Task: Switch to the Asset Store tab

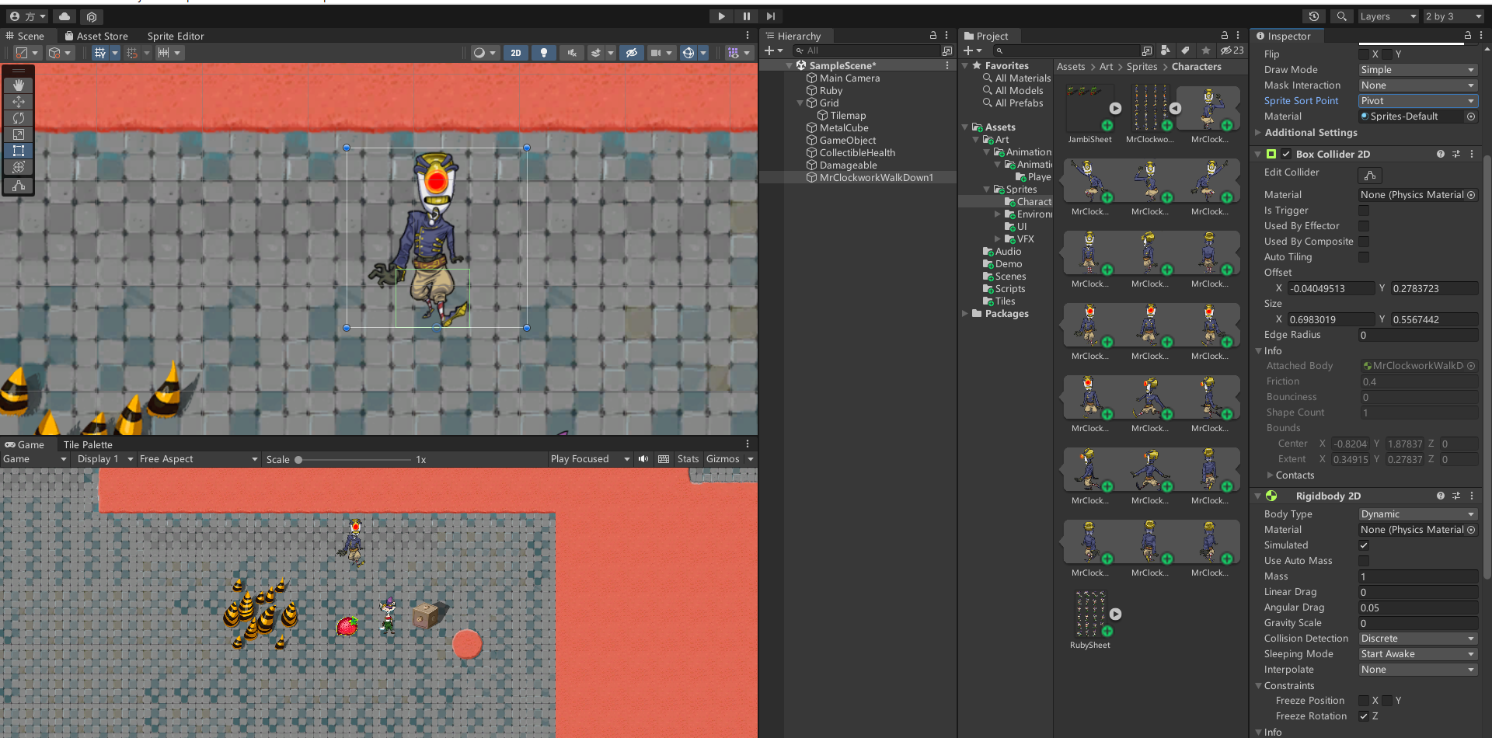Action: point(97,36)
